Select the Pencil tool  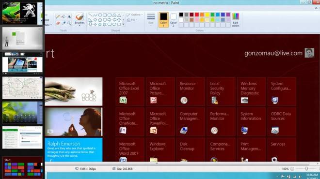coord(58,17)
